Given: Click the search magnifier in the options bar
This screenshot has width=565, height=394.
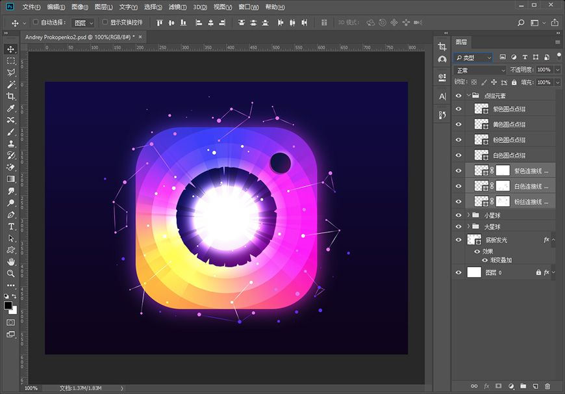Looking at the screenshot, I should coord(521,23).
